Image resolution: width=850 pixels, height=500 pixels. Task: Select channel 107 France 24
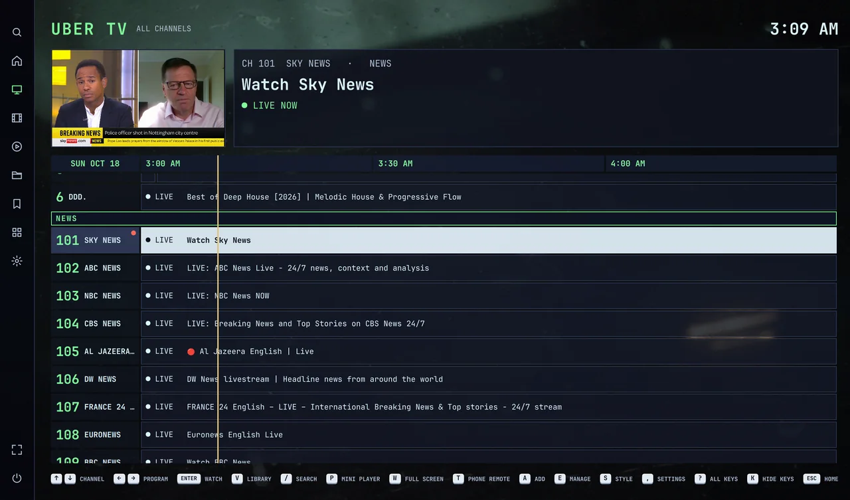tap(96, 407)
